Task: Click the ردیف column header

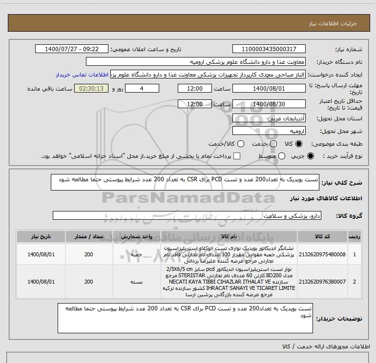Action: [355, 236]
